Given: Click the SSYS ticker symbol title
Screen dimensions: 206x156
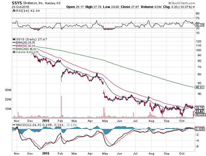Looking at the screenshot, I should [17, 3].
